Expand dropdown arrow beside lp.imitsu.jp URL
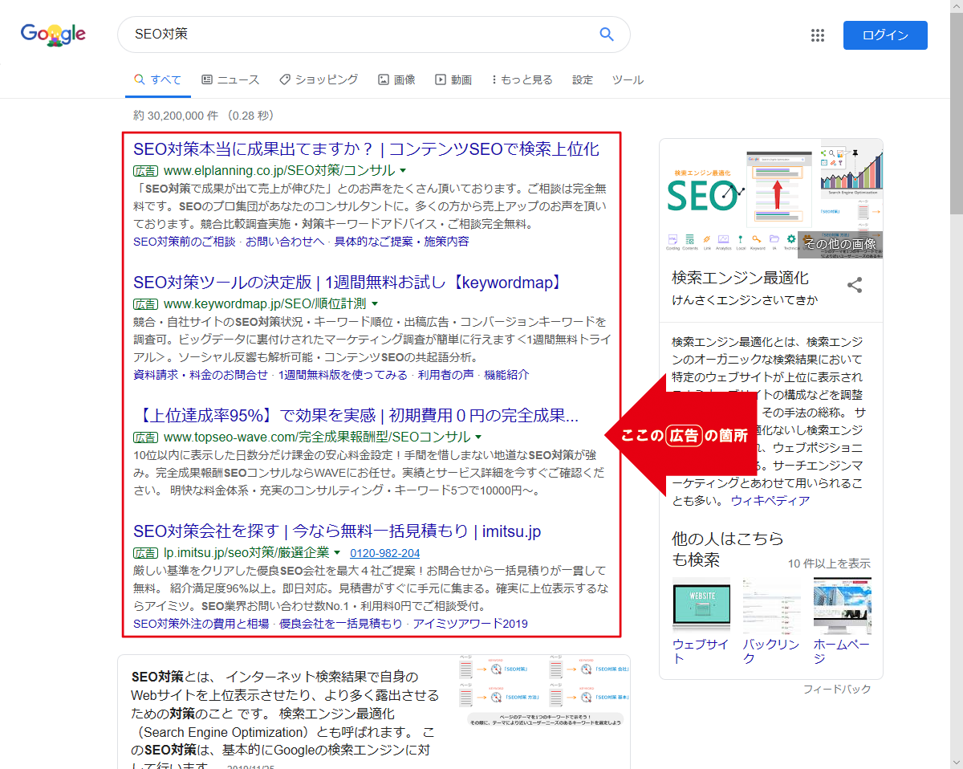This screenshot has width=963, height=769. pyautogui.click(x=337, y=553)
